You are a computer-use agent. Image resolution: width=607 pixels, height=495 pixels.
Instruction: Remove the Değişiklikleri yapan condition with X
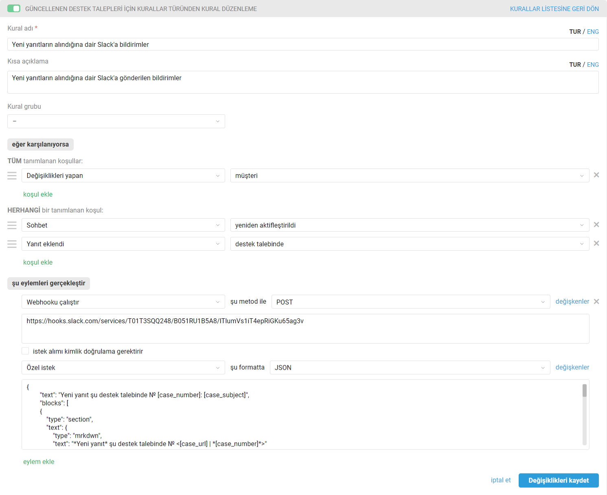point(596,175)
